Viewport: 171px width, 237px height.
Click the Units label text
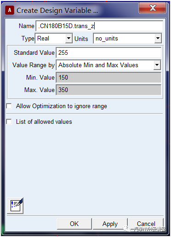tap(81, 39)
